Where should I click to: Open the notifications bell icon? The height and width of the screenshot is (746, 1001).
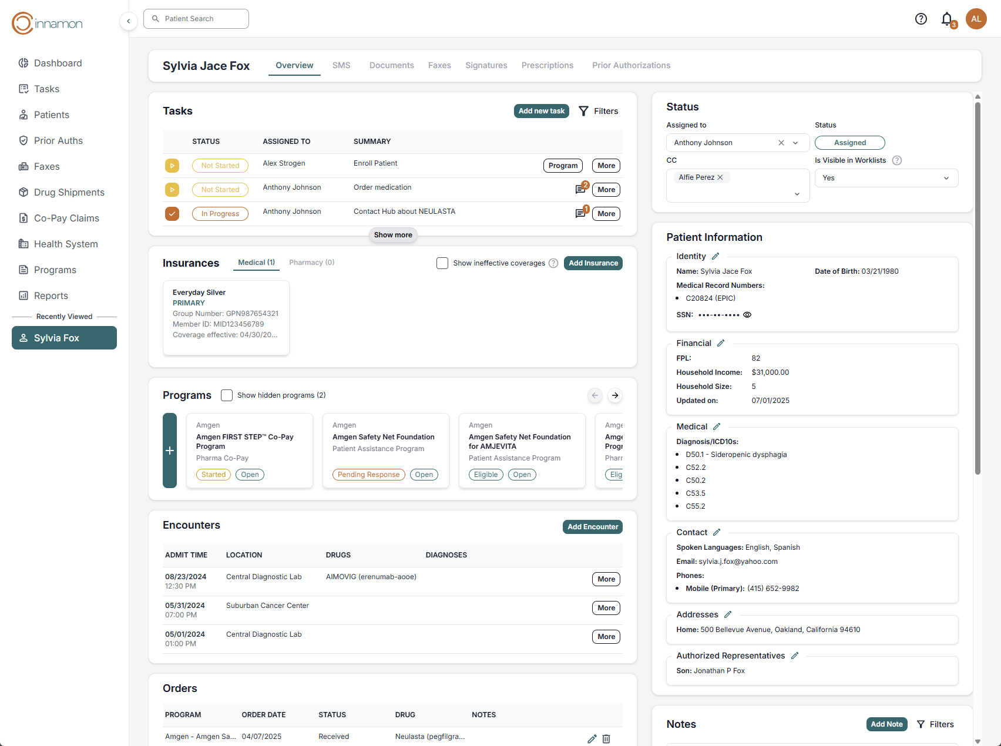click(x=946, y=19)
